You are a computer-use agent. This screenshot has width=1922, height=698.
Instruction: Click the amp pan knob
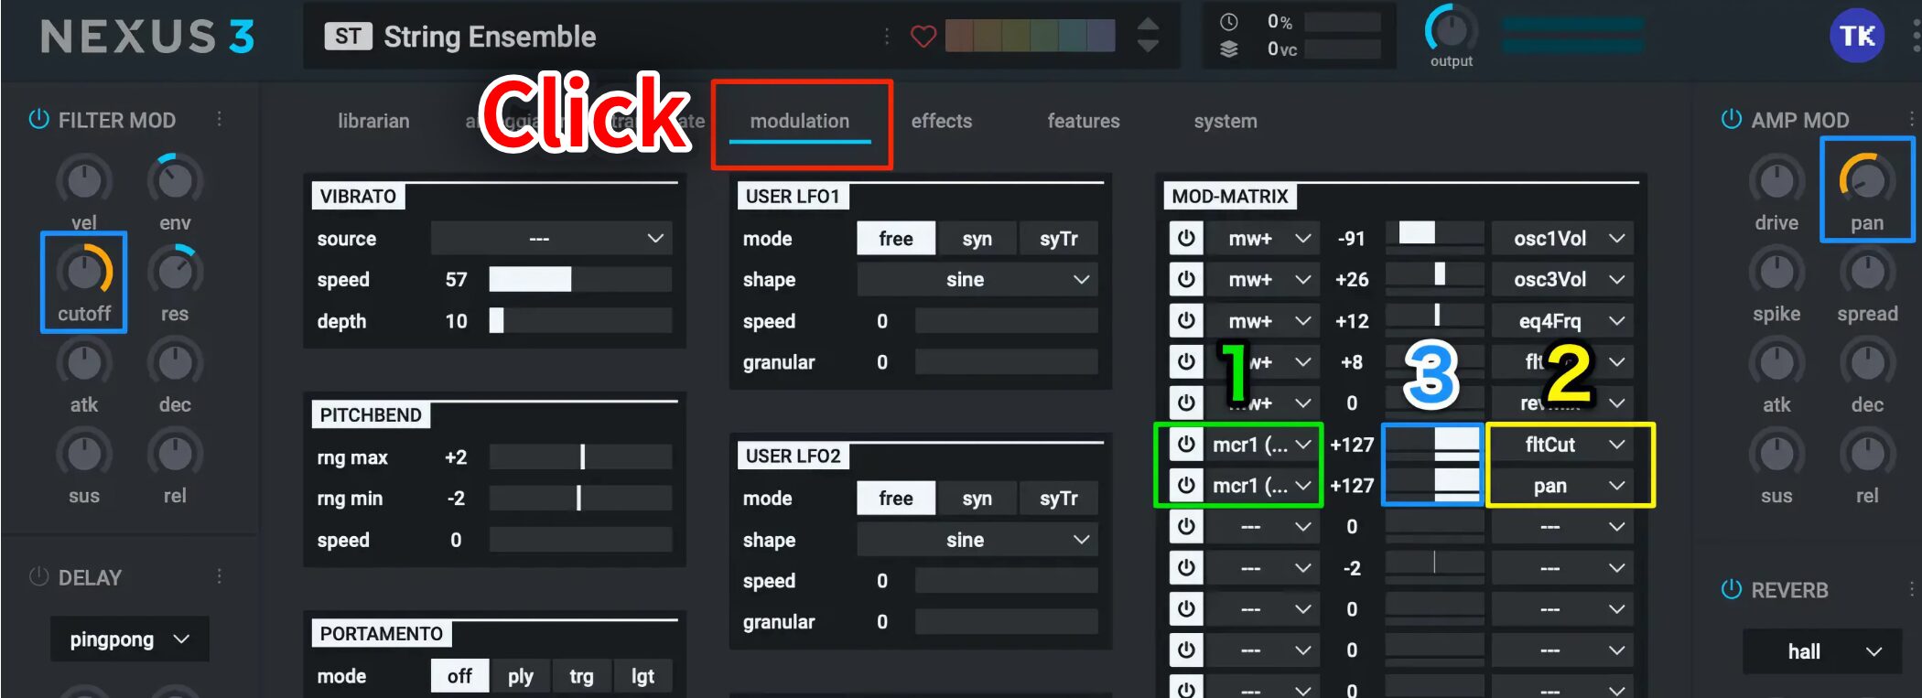[x=1867, y=181]
